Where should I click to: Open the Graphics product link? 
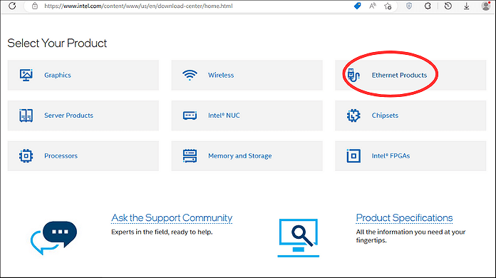pyautogui.click(x=58, y=75)
